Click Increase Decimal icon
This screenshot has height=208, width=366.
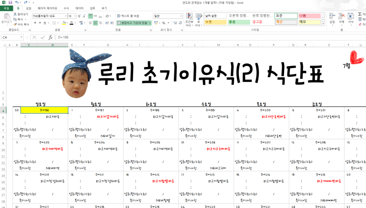click(175, 23)
